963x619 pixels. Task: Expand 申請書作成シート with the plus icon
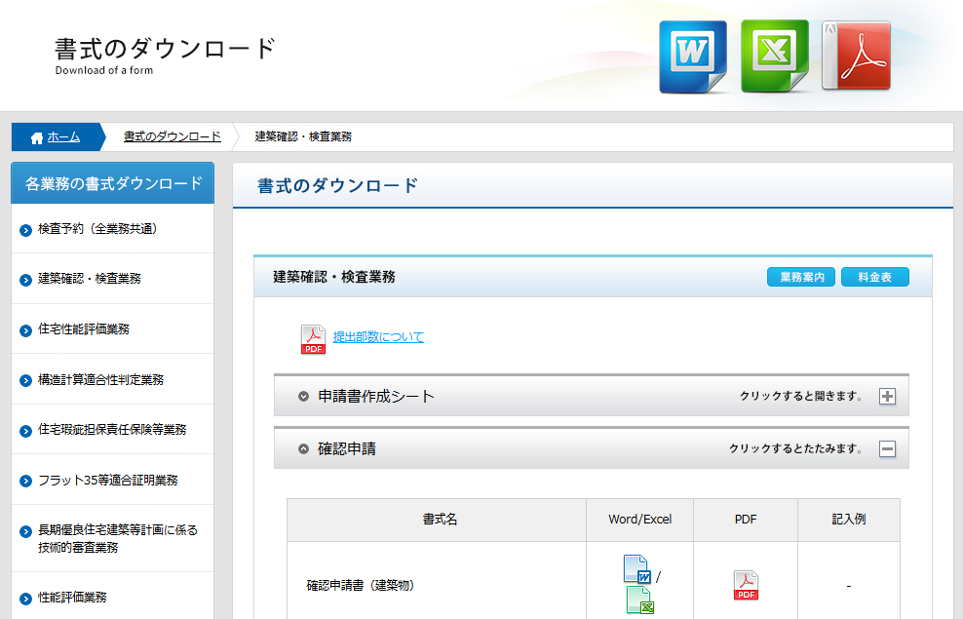887,397
